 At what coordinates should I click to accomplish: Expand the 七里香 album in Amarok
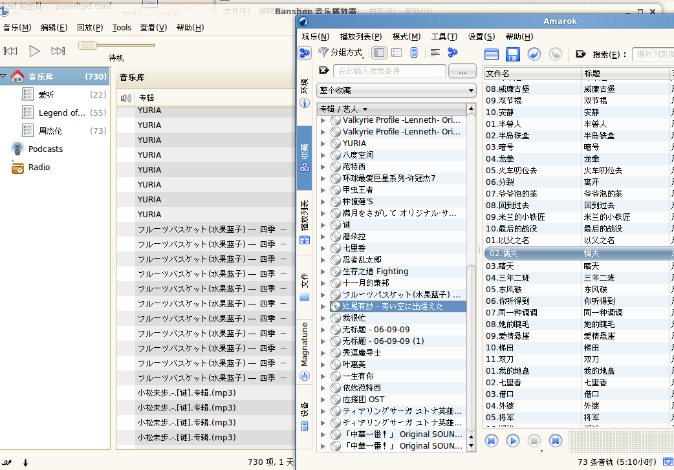click(x=323, y=248)
